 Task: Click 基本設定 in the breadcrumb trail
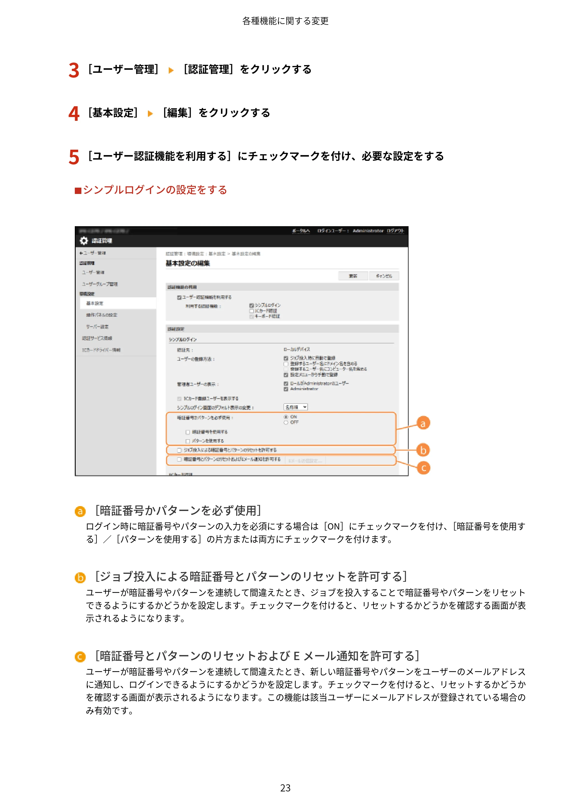pos(217,254)
